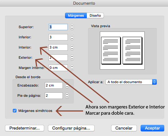
Task: Click the Vista previa page thumbnail
Action: (x=122, y=51)
